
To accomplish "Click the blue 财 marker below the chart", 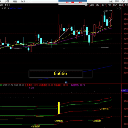I will (x=66, y=82).
